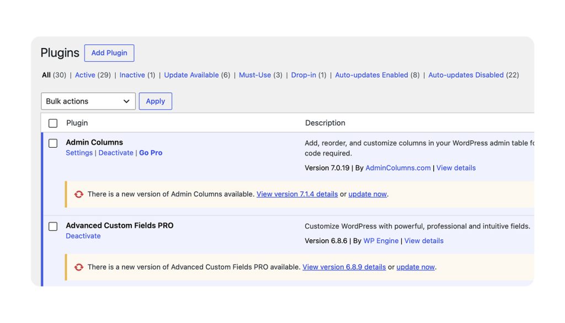Open Admin Columns Settings link
This screenshot has width=565, height=323.
pos(79,153)
